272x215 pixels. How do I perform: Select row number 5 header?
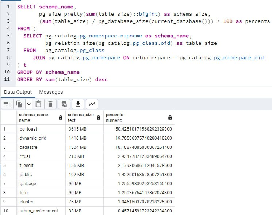click(x=5, y=166)
